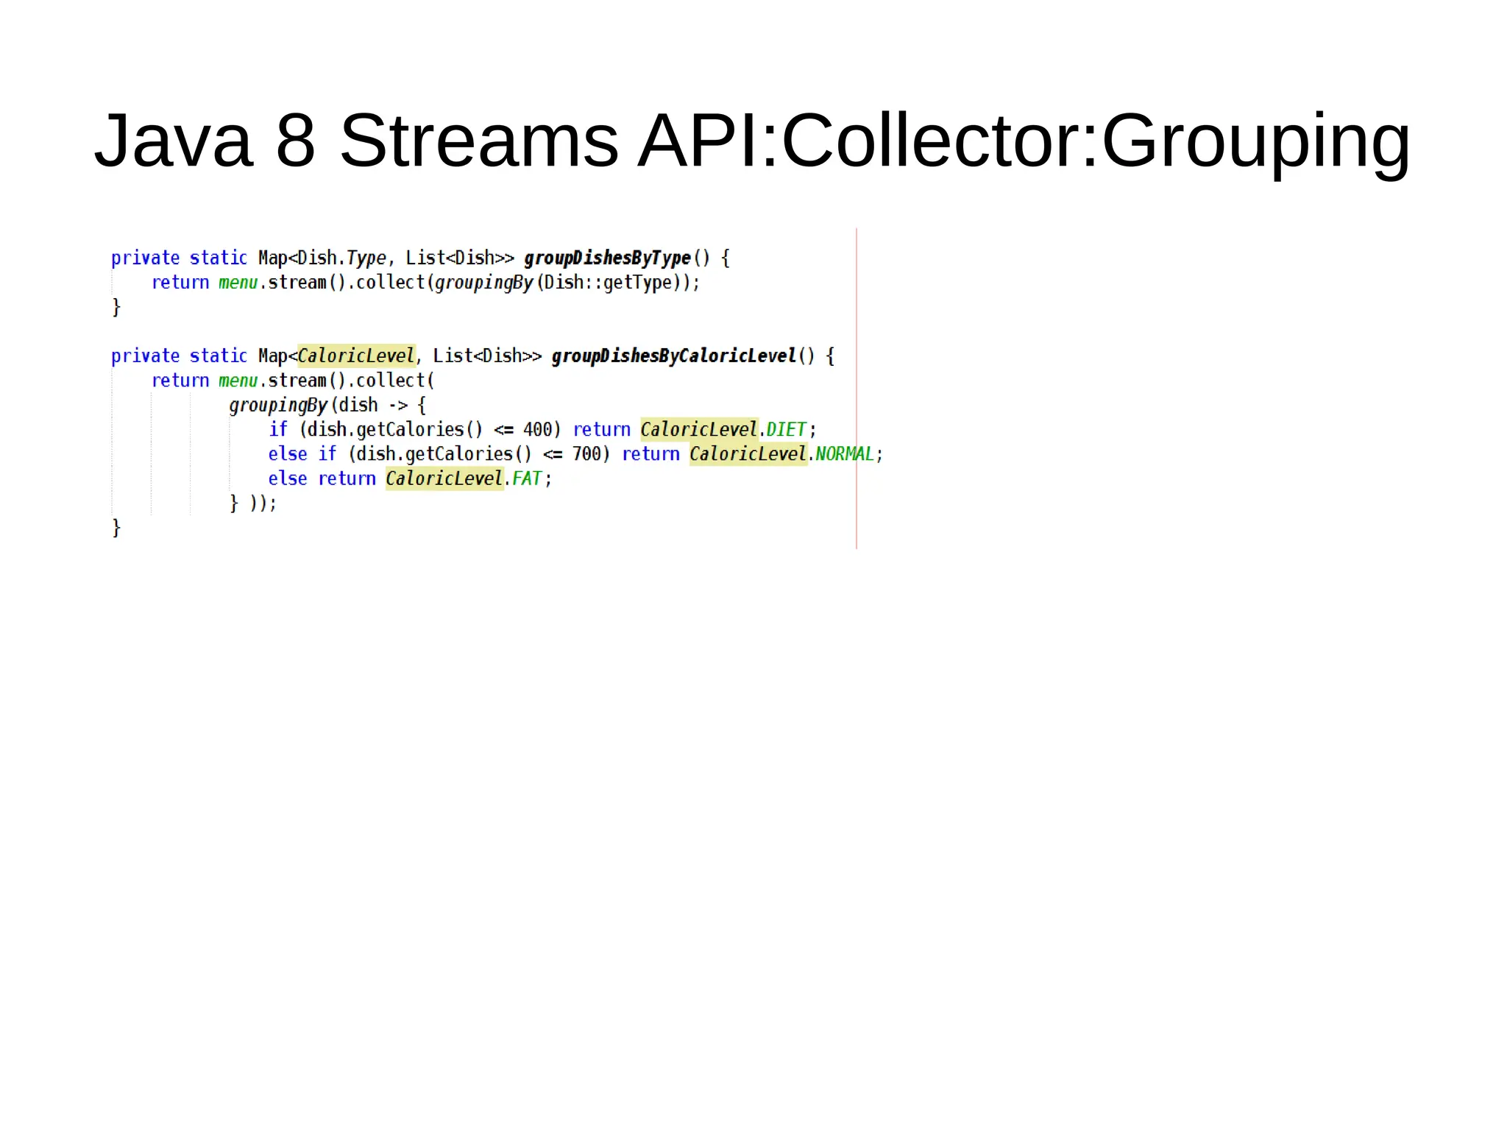The height and width of the screenshot is (1130, 1507).
Task: Click the green 'DIET' enum constant
Action: (786, 430)
